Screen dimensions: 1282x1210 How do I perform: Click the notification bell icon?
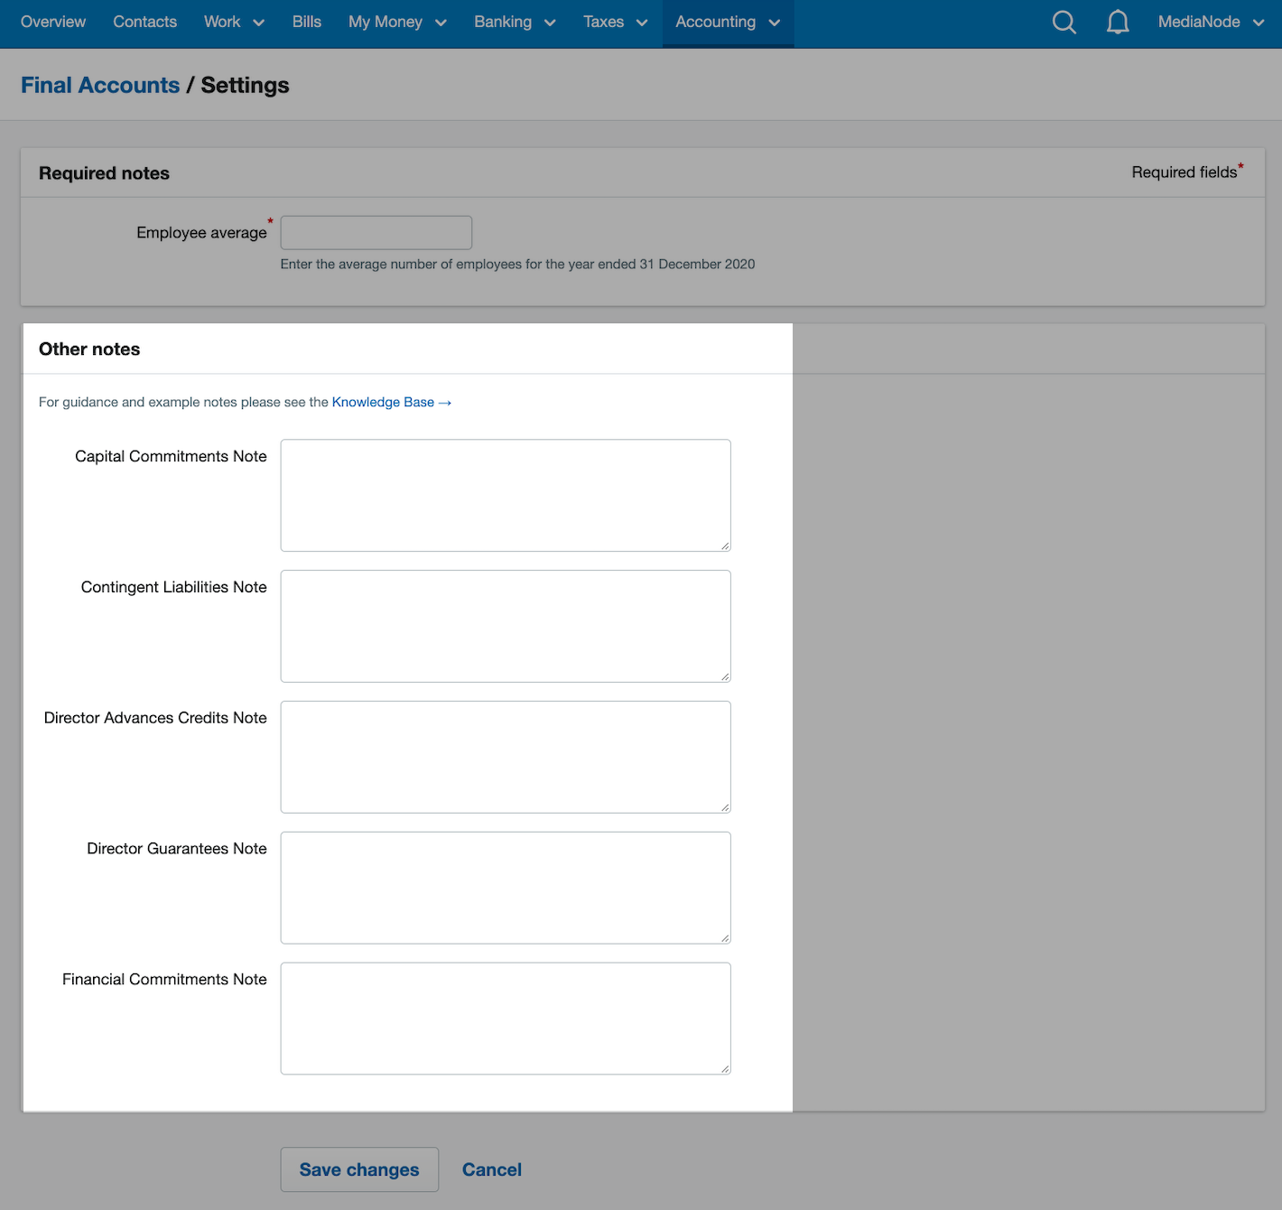click(1118, 22)
